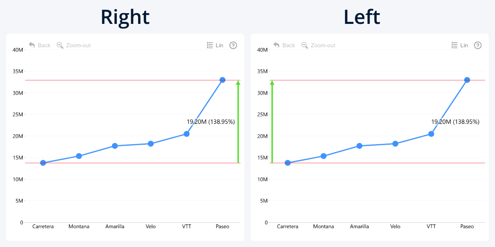
Task: Toggle the Lin scale in the "Right" chart
Action: point(215,45)
